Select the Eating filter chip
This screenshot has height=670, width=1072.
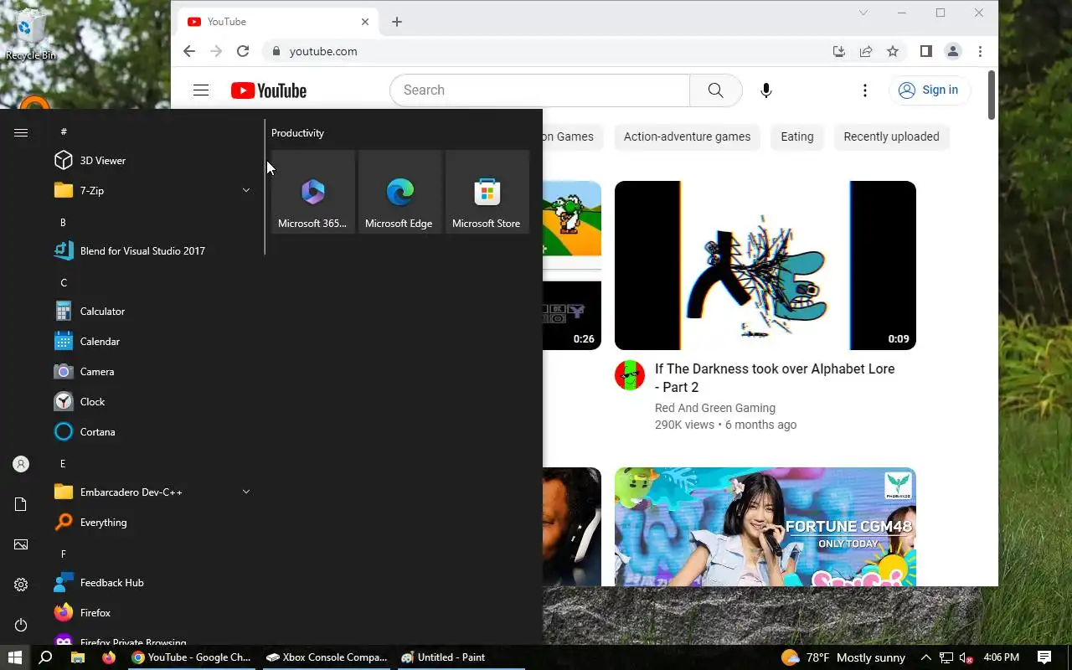click(797, 137)
